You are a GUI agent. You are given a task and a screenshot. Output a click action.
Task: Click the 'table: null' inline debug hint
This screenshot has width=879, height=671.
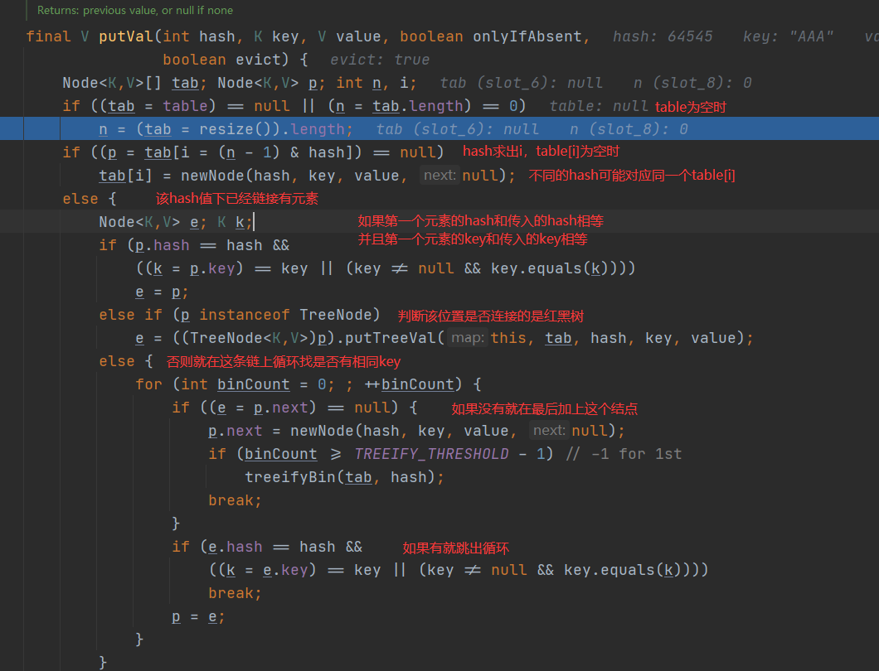tap(599, 106)
